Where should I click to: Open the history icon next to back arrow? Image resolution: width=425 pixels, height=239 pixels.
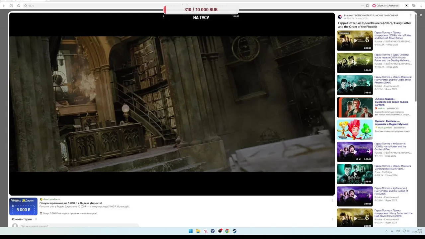11,6
